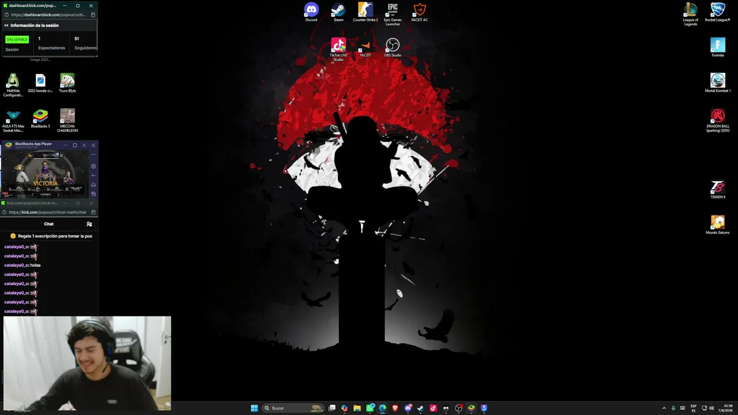The width and height of the screenshot is (738, 415).
Task: Open the Epic Games Launcher shortcut
Action: 393,14
